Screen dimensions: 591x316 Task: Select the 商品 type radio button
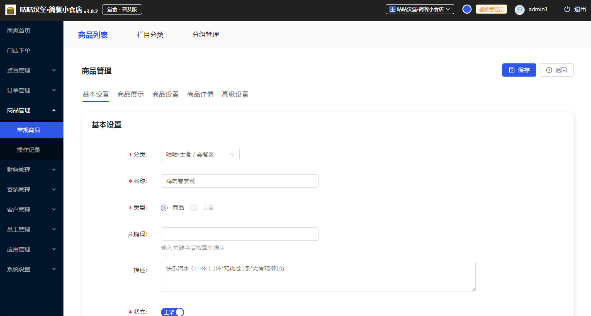164,207
